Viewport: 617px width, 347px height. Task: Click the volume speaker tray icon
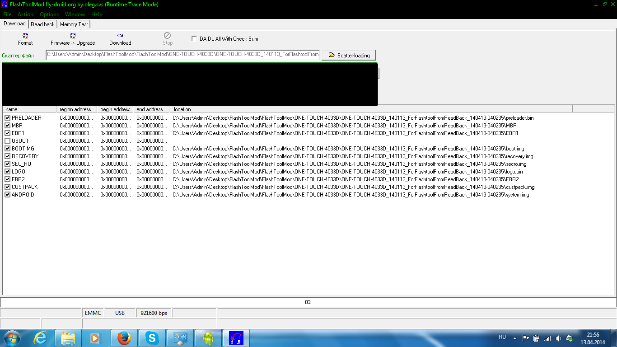tap(558, 338)
